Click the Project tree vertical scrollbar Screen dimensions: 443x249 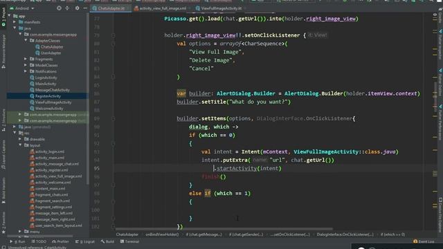(88, 99)
